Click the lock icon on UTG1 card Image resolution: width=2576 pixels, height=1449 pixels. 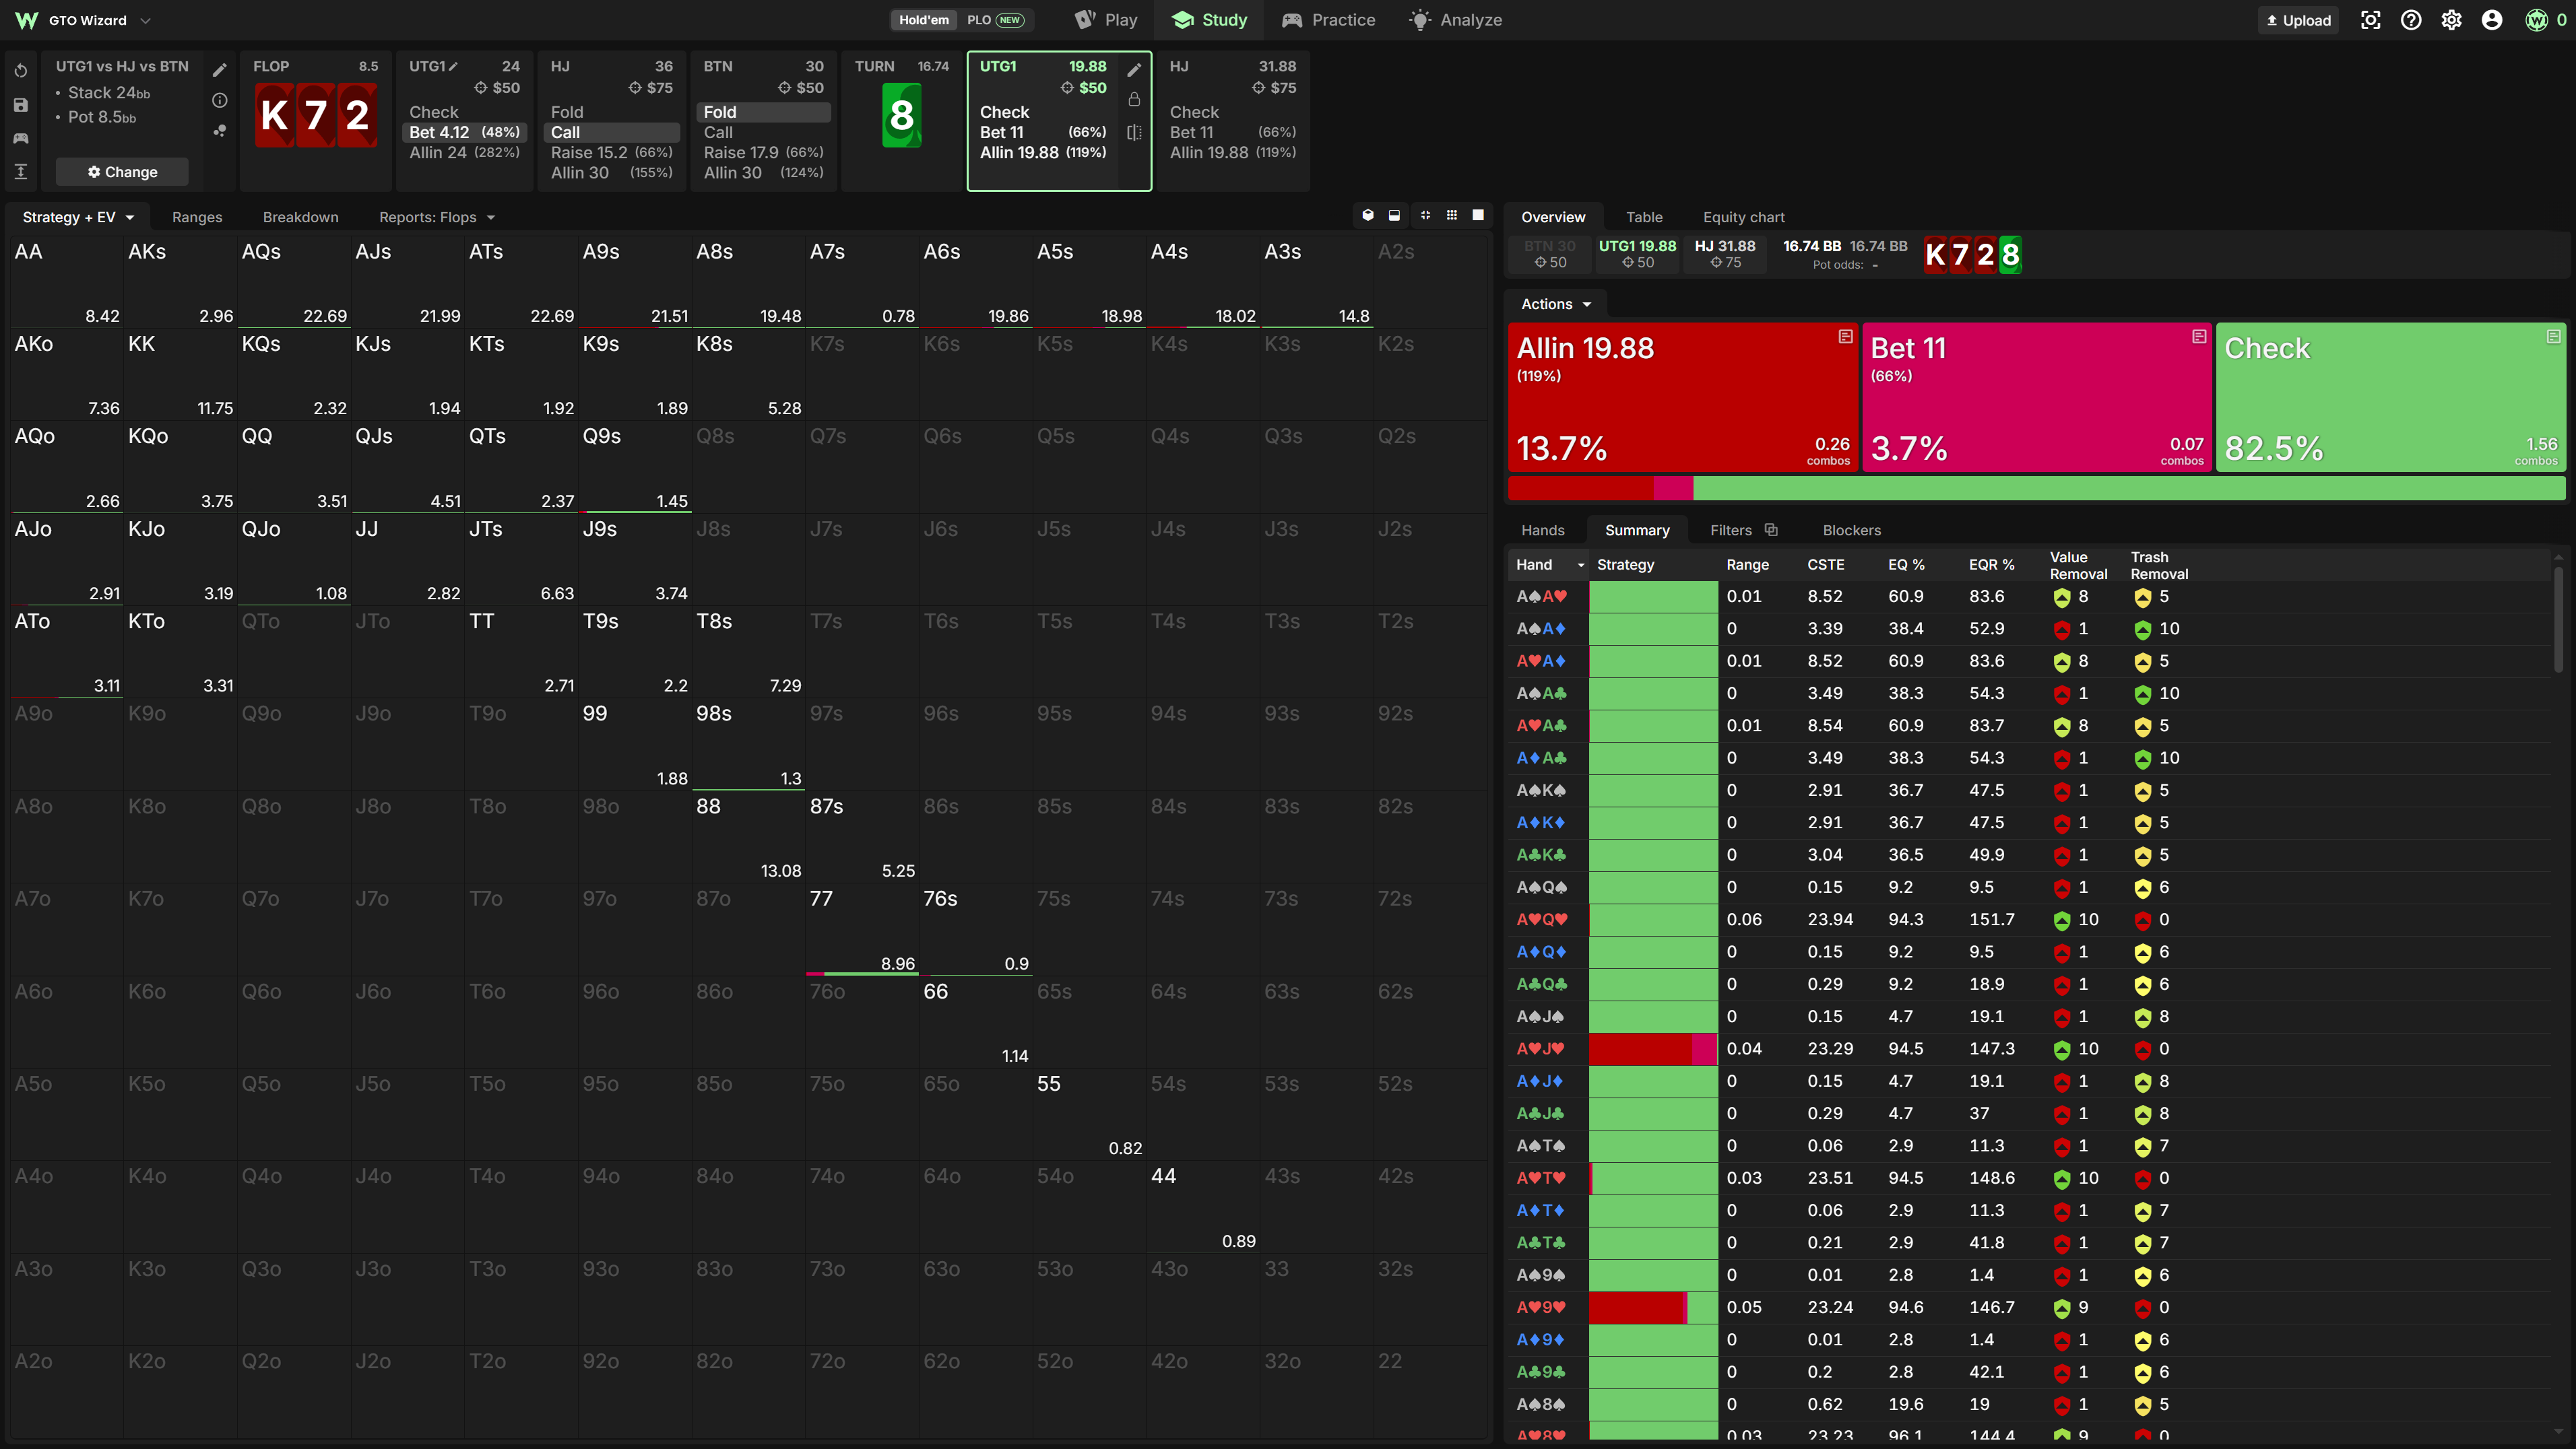point(1134,100)
